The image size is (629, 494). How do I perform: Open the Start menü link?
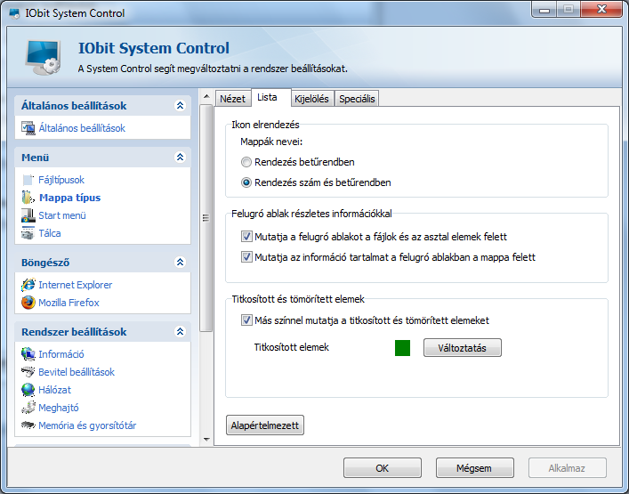click(x=62, y=215)
